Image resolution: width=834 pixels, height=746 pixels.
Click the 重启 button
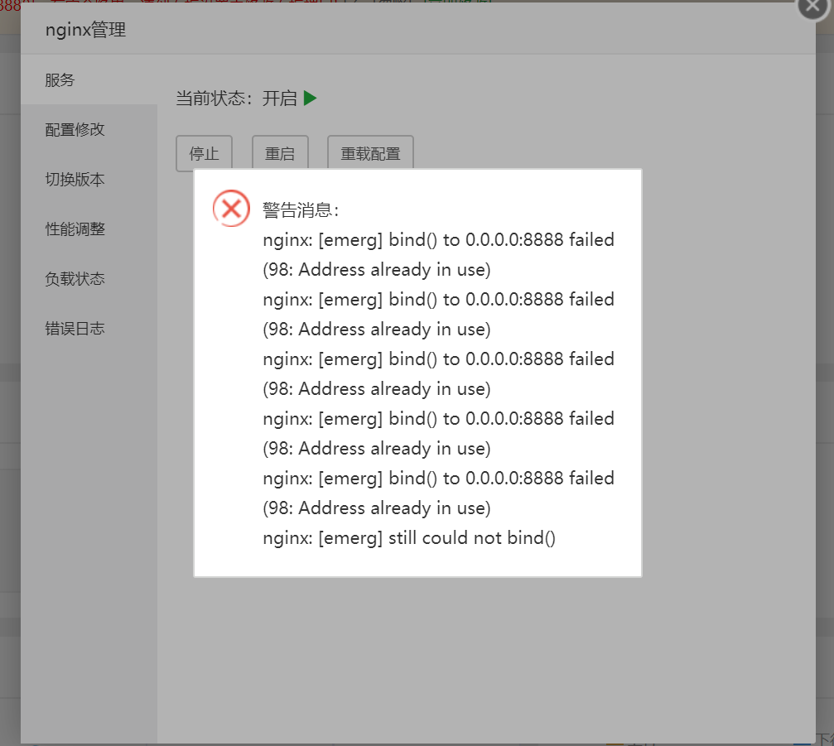pos(280,154)
